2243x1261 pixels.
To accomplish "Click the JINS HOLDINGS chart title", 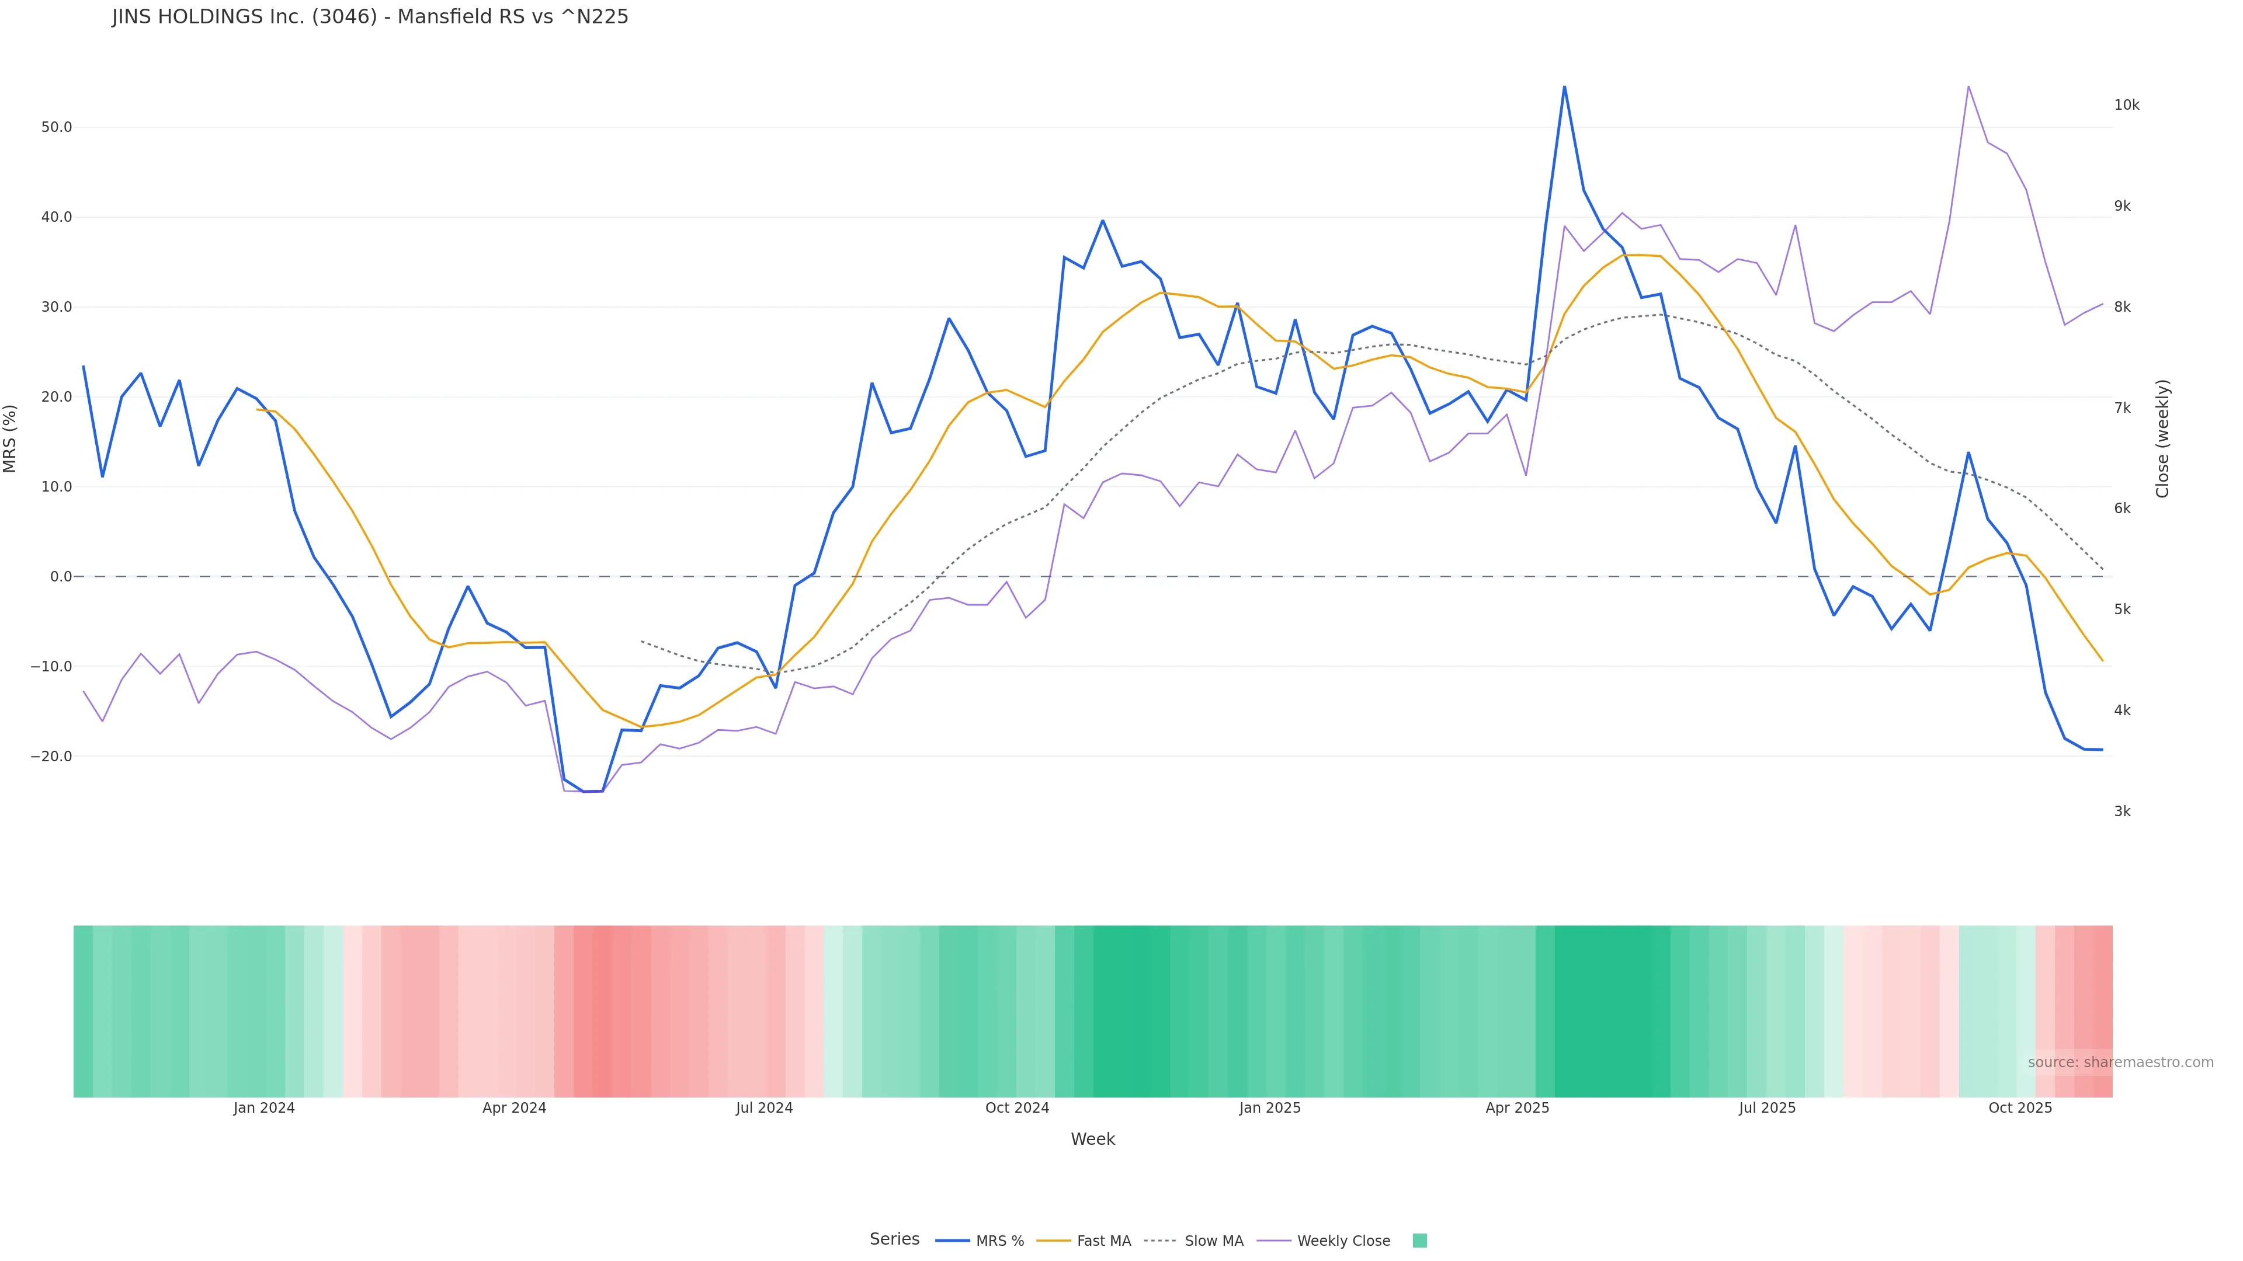I will click(x=370, y=18).
